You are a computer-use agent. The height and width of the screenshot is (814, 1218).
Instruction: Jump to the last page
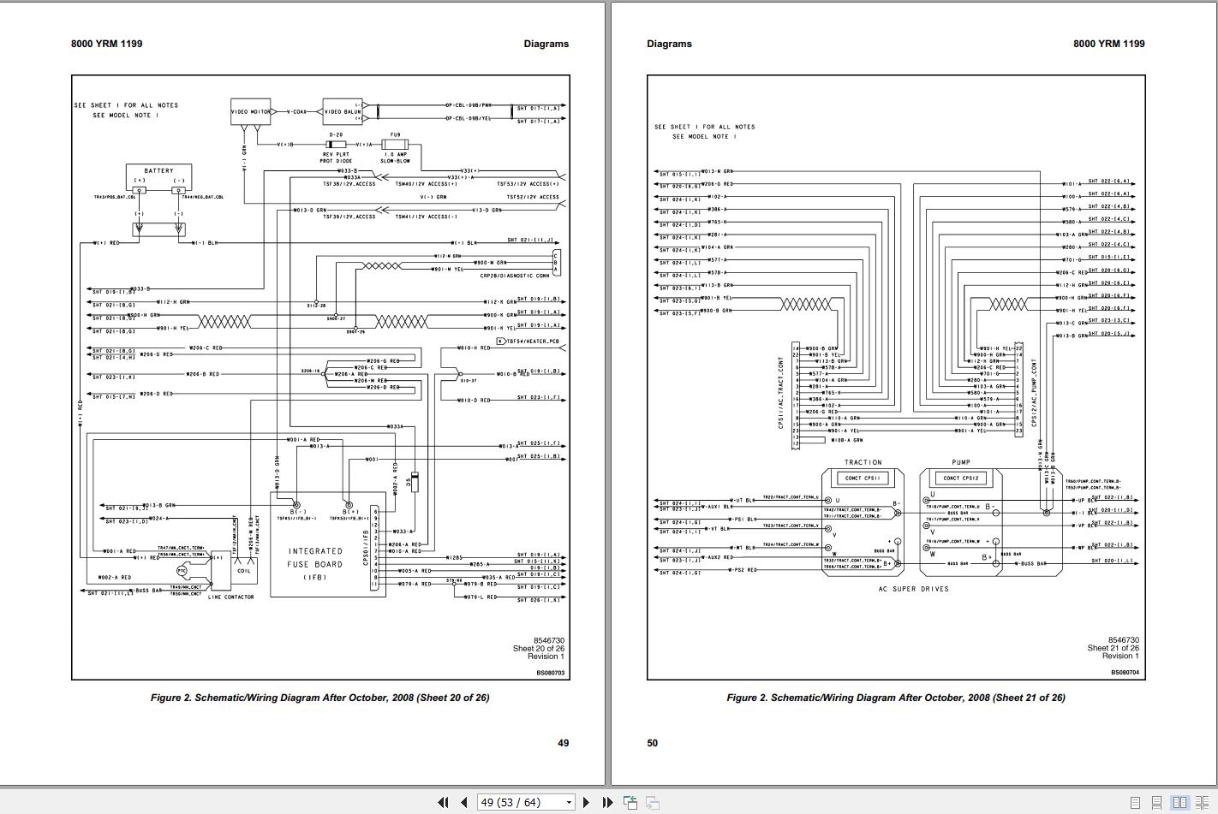607,802
